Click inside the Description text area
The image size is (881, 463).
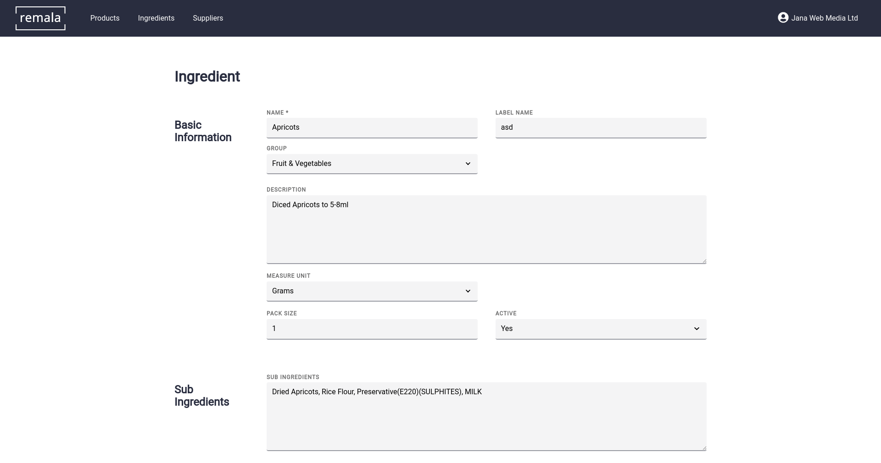click(486, 229)
